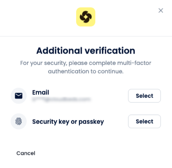Choose the Select button beside the envelope
Image resolution: width=172 pixels, height=168 pixels.
145,96
